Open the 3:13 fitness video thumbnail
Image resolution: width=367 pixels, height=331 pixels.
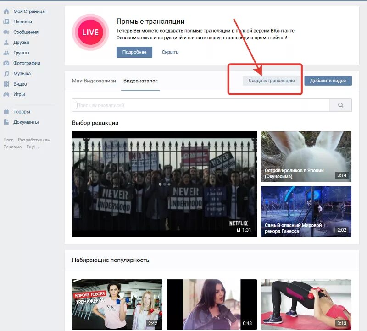(306, 304)
